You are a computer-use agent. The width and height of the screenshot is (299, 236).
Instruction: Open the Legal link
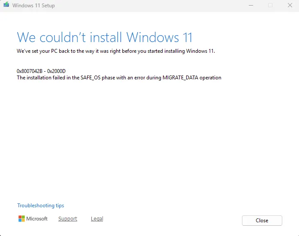pos(97,219)
